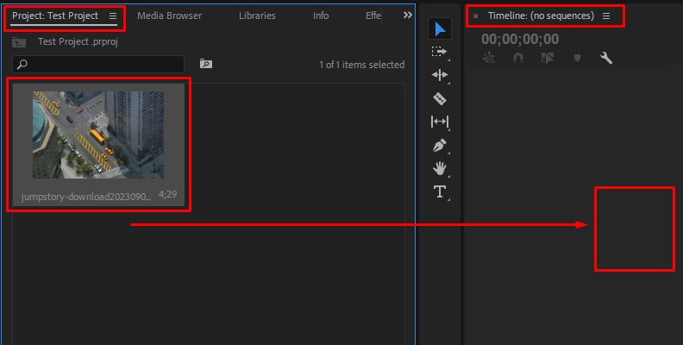Toggle Snap magnet in Timeline
The height and width of the screenshot is (345, 683).
click(x=518, y=59)
